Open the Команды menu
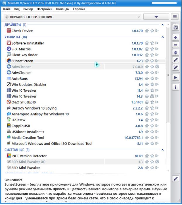Screen dimensions: 182x205 (63, 9)
